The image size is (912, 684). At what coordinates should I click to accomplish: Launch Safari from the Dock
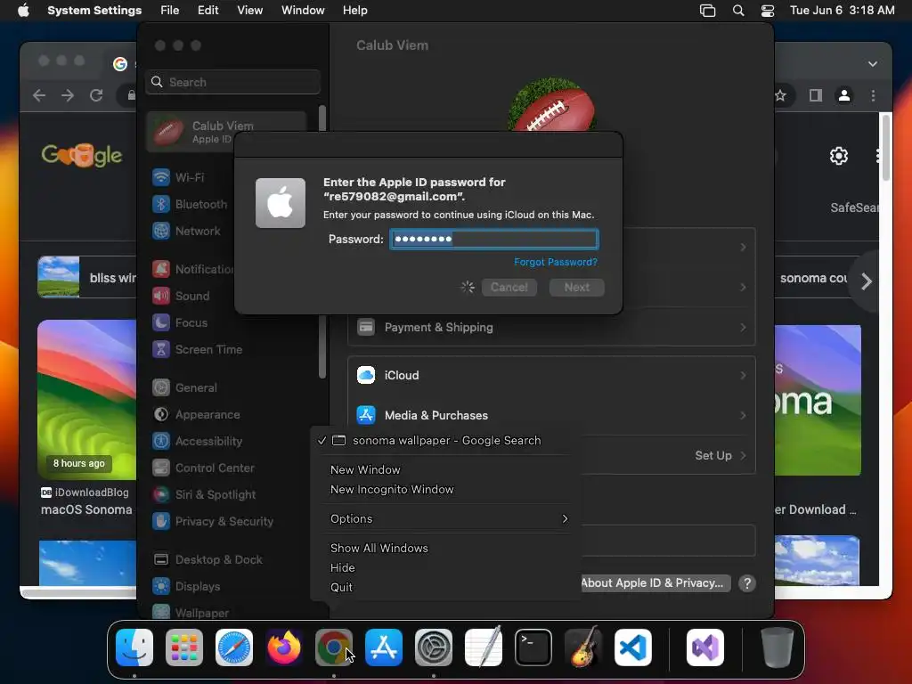click(234, 647)
